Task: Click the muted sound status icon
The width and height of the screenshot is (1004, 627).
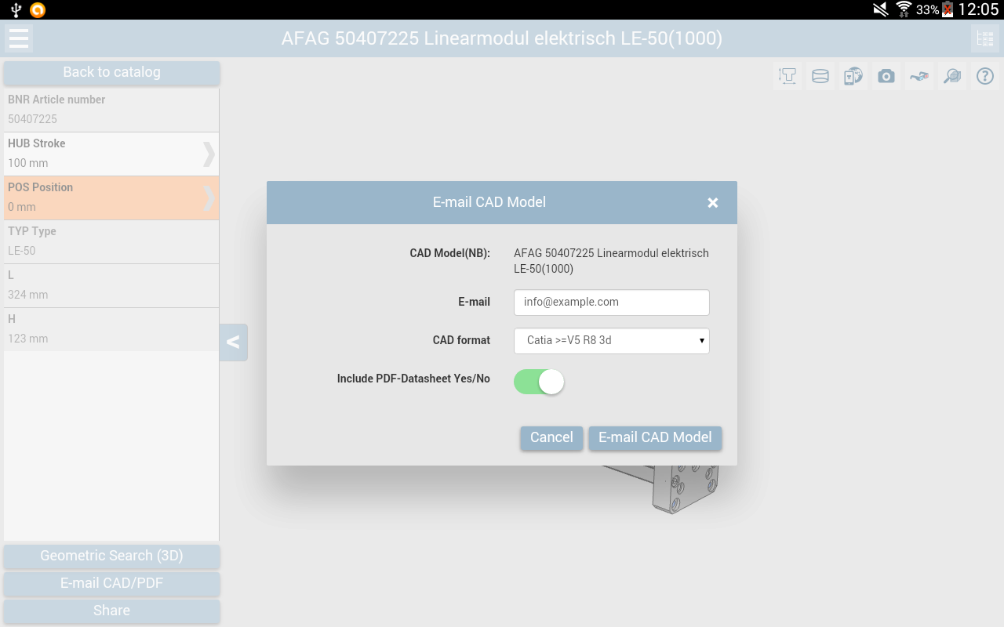Action: click(x=882, y=9)
